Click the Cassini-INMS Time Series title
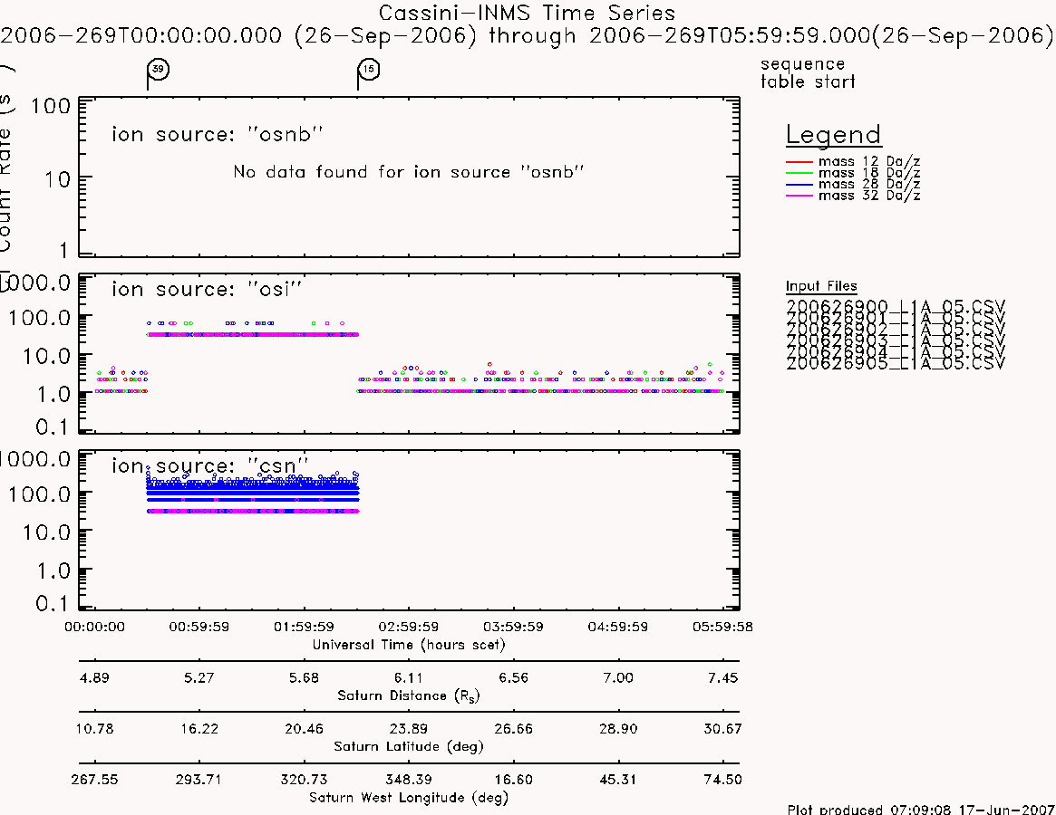 coord(527,13)
